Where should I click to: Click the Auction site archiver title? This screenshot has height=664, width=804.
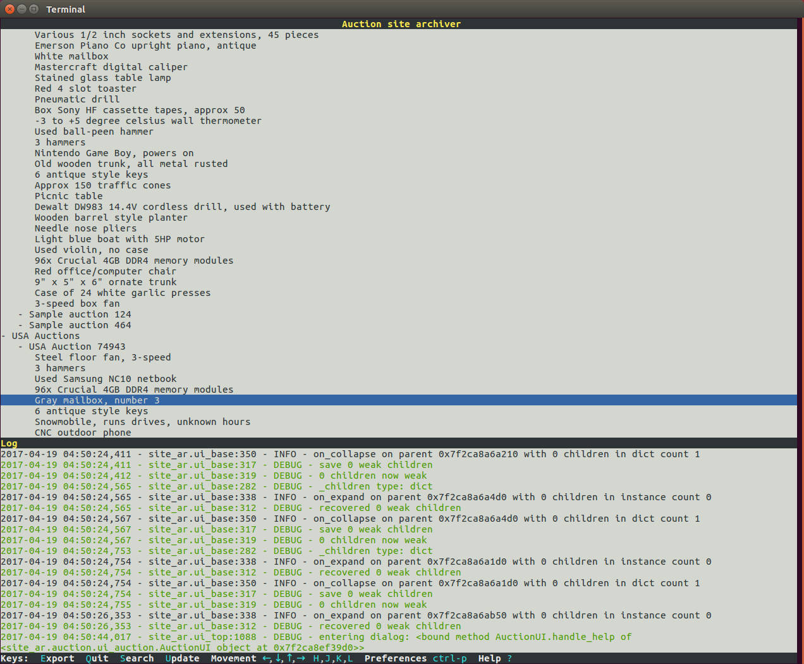pos(401,24)
